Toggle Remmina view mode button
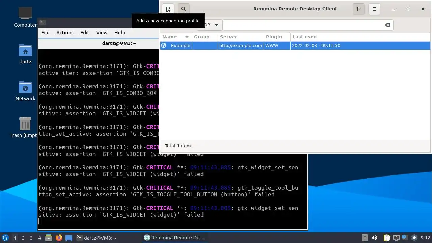This screenshot has width=432, height=243. (x=359, y=9)
